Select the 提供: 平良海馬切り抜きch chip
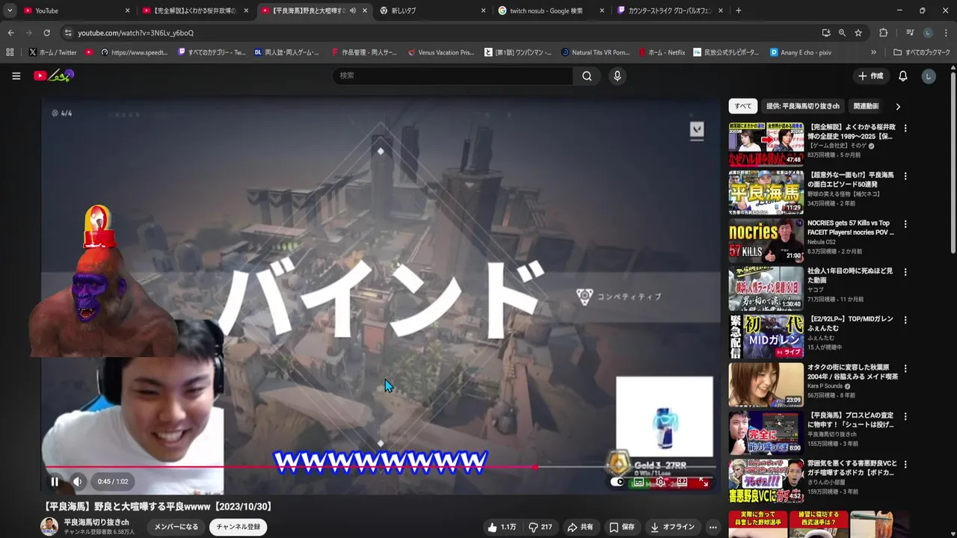Viewport: 957px width, 538px height. tap(803, 106)
